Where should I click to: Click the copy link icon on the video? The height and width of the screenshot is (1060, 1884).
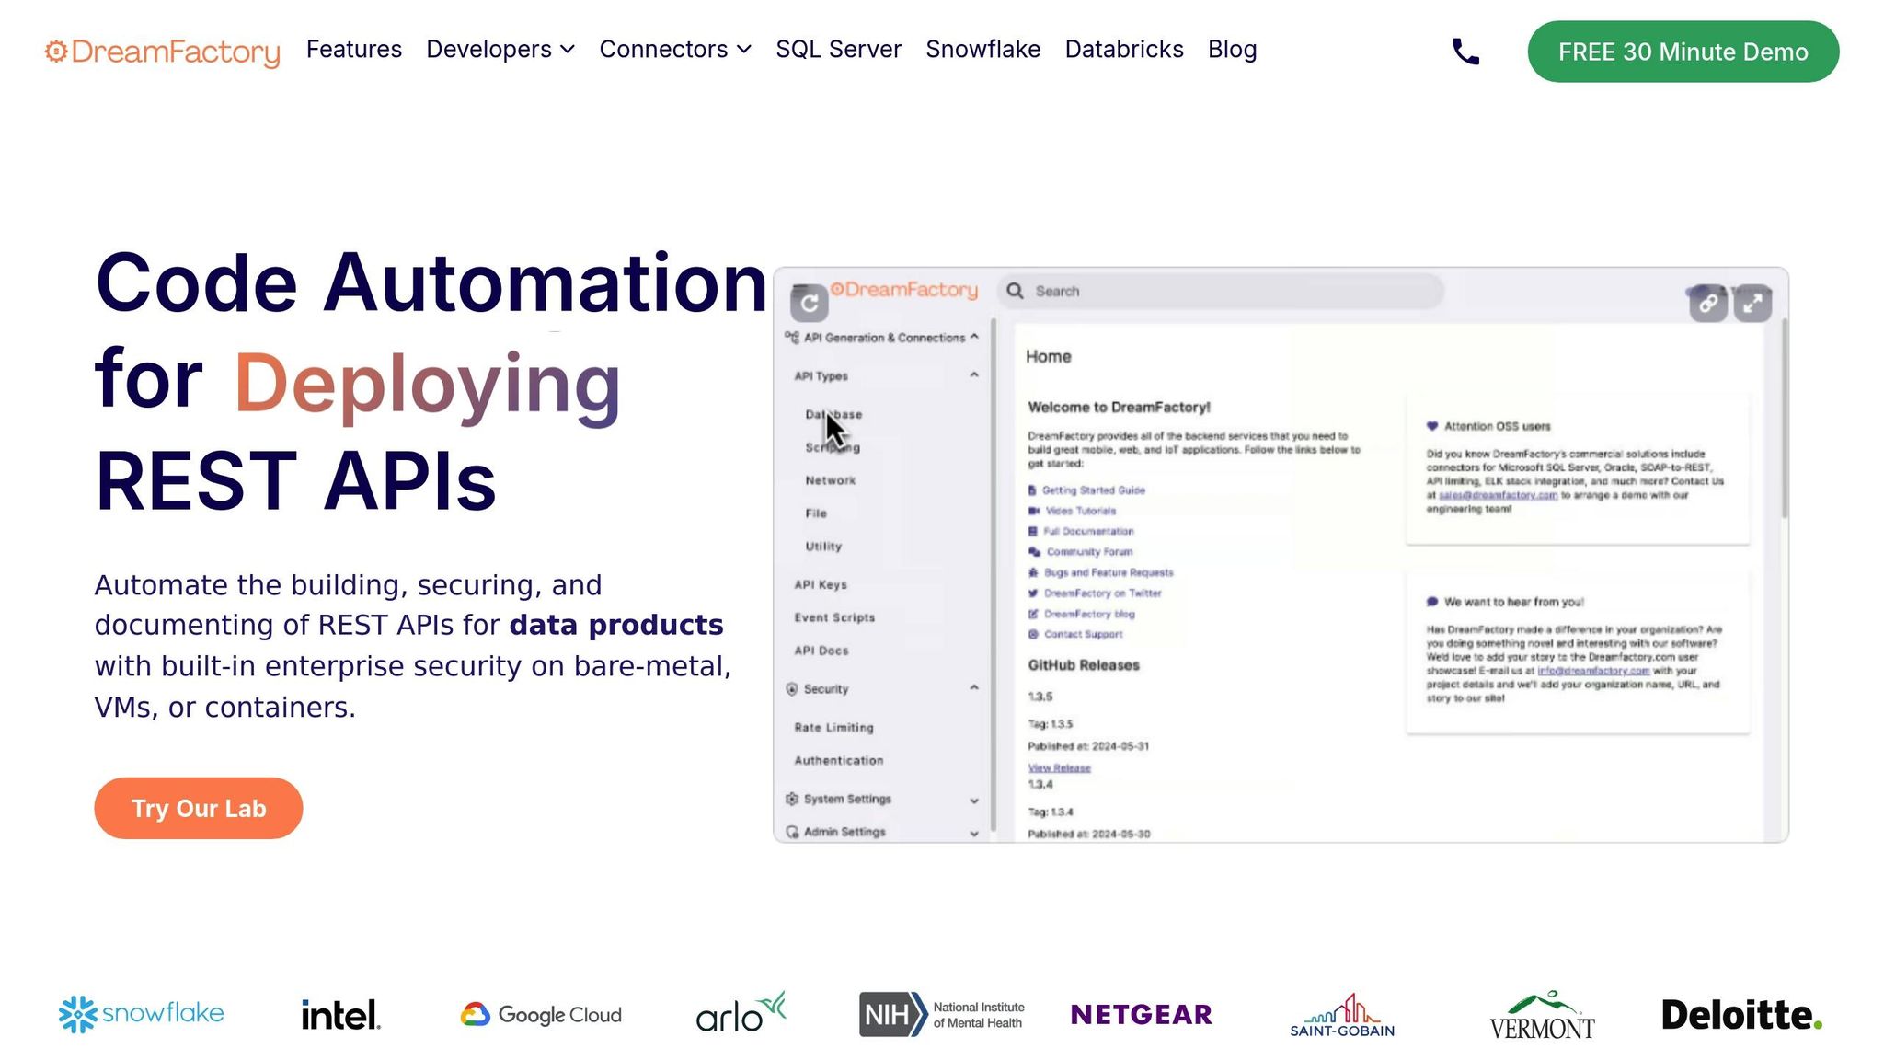click(1707, 304)
